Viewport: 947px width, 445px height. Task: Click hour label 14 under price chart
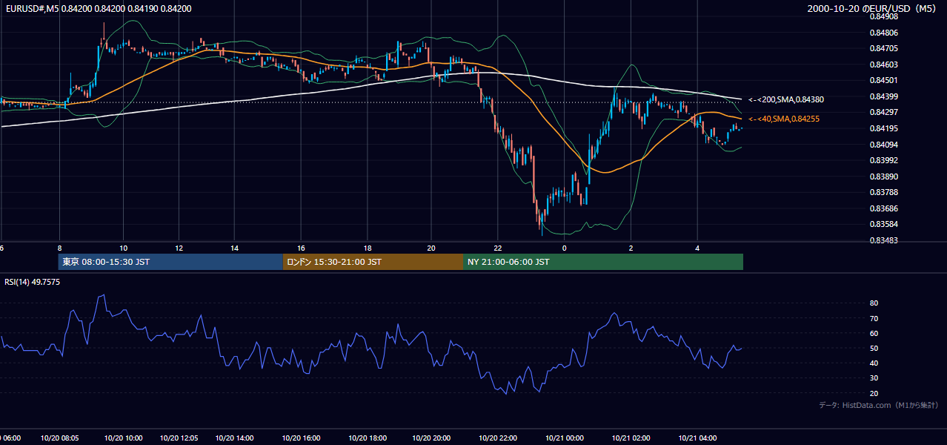pyautogui.click(x=234, y=248)
